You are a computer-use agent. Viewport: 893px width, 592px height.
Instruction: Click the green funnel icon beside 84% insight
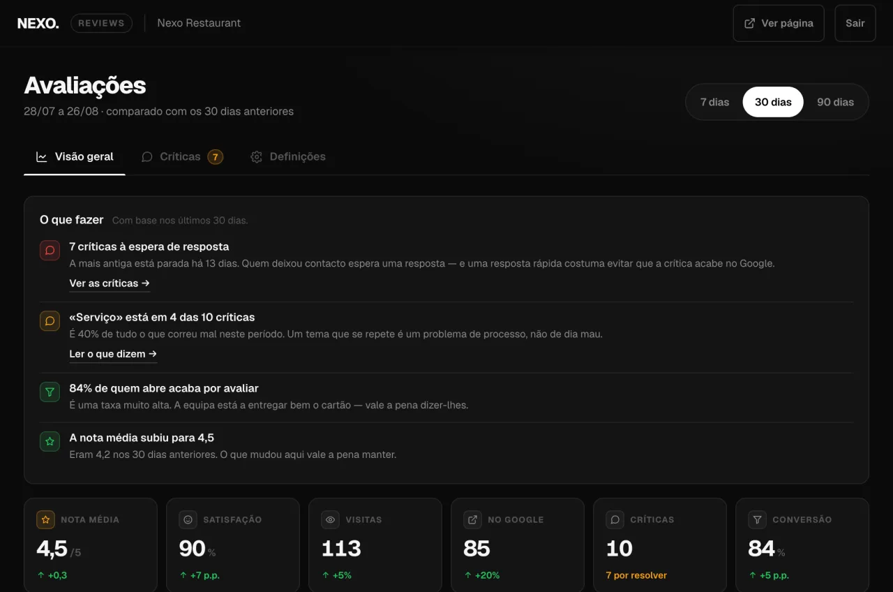click(x=50, y=392)
